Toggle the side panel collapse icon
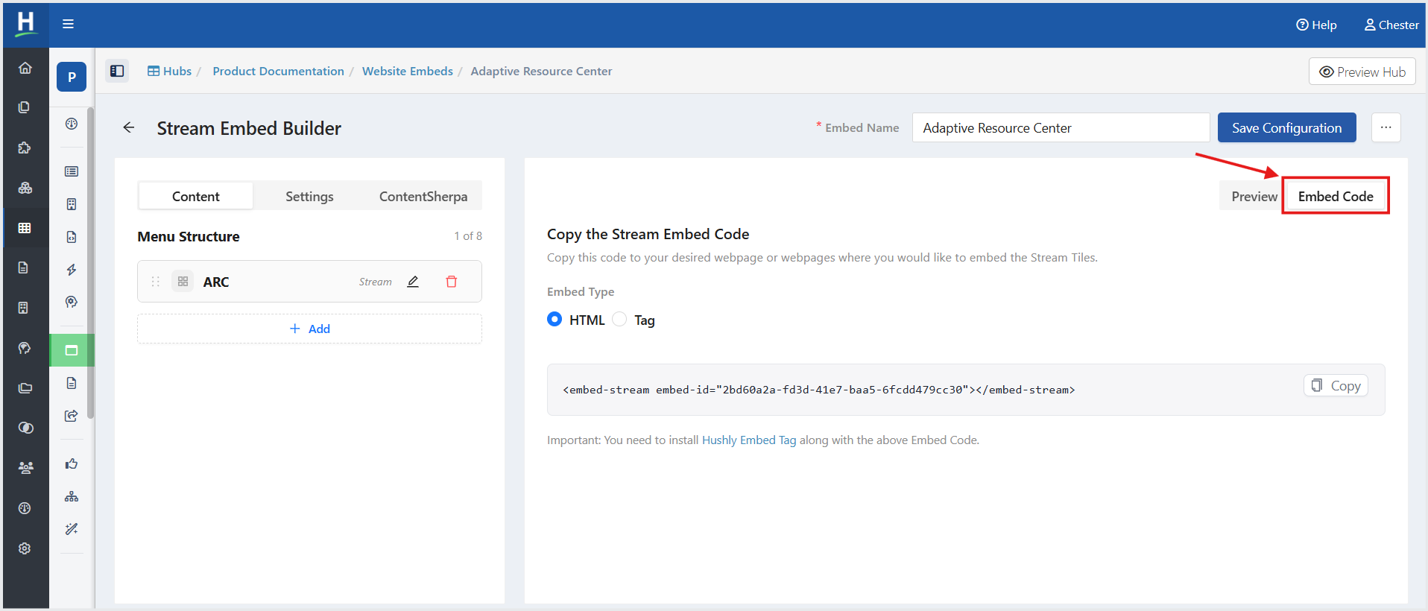 click(117, 71)
